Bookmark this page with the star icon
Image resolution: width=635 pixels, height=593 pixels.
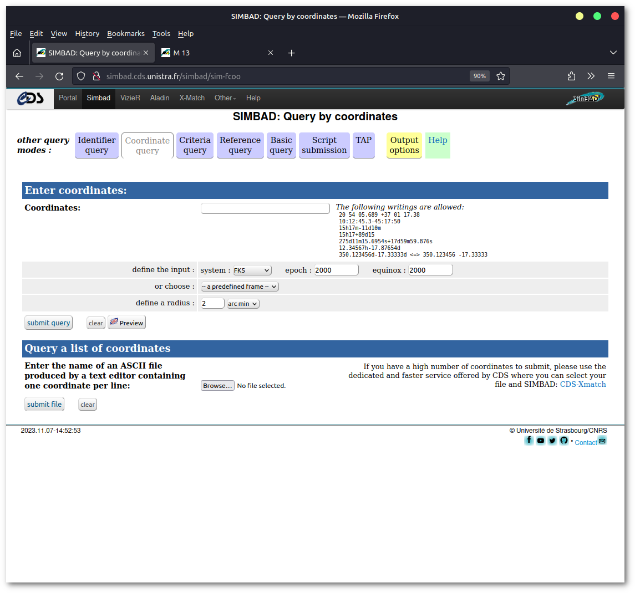501,76
